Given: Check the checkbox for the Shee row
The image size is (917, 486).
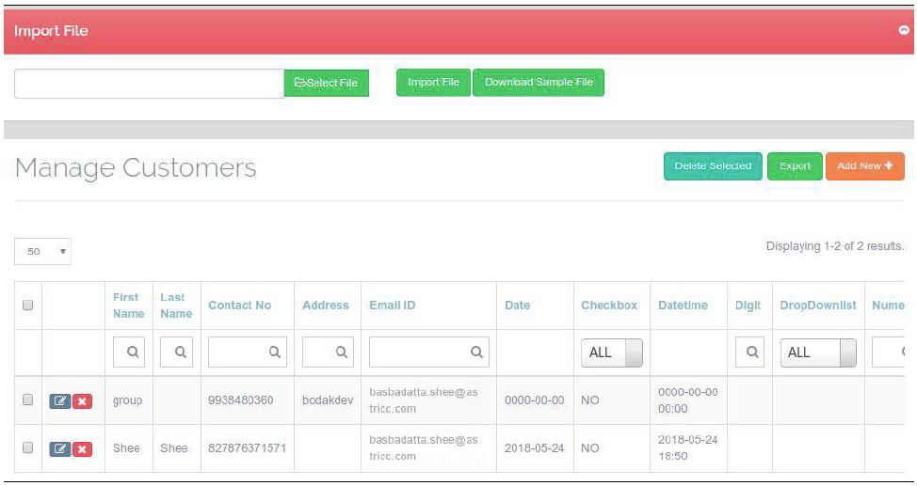Looking at the screenshot, I should [x=27, y=448].
